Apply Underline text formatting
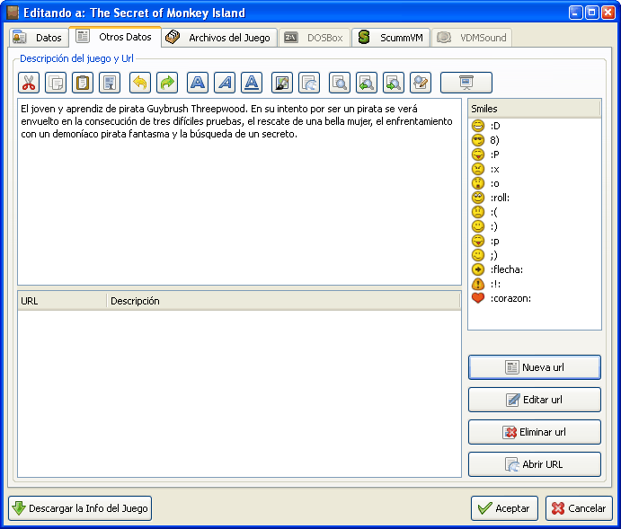Viewport: 621px width, 529px height. coord(251,83)
